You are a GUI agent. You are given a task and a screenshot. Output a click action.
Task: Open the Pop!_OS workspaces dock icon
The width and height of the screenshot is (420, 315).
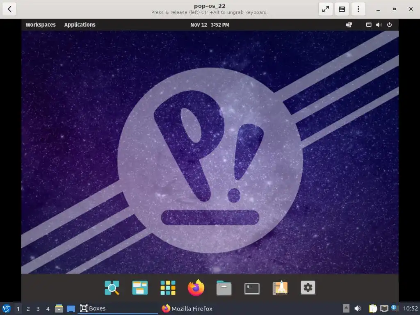pos(140,288)
